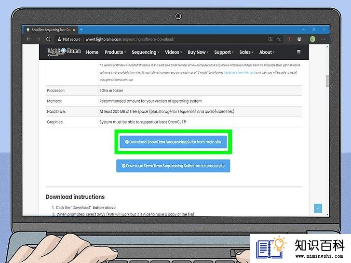The height and width of the screenshot is (263, 351).
Task: Click the Processor: row label
Action: point(56,91)
